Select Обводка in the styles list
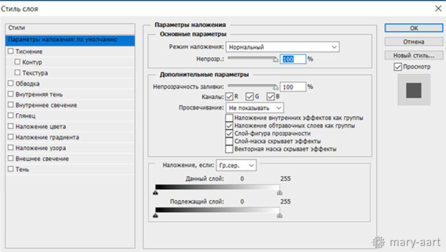Image resolution: width=446 pixels, height=252 pixels. (27, 83)
